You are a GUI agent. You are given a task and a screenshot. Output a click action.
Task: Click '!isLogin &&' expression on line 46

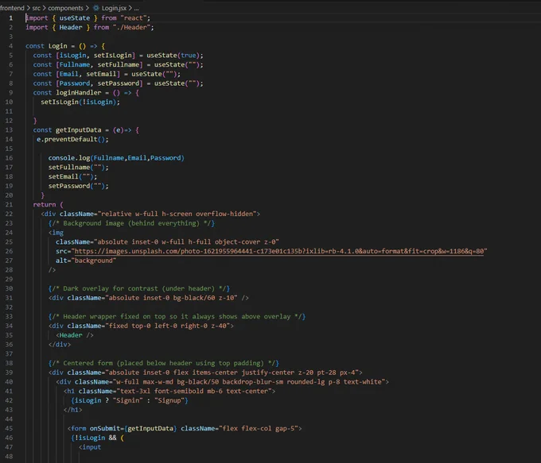(x=95, y=438)
